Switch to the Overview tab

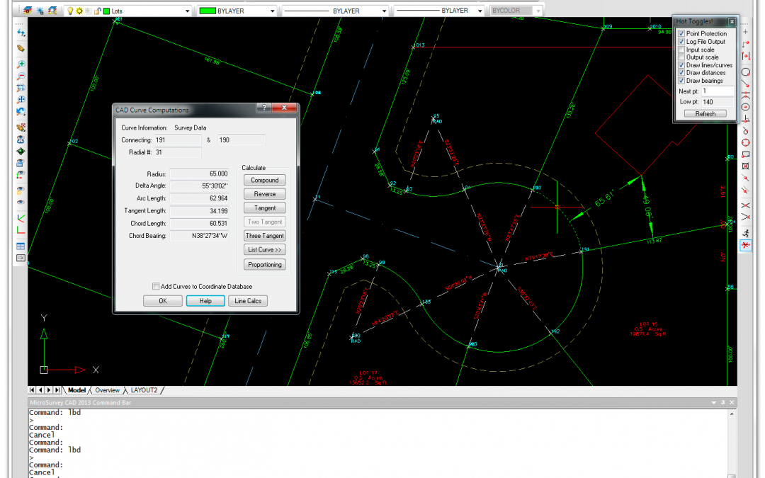coord(107,390)
